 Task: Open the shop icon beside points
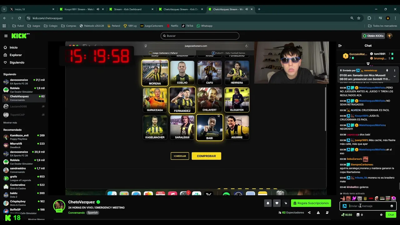(358, 215)
